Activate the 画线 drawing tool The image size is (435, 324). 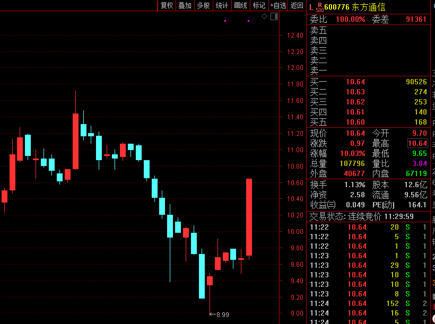click(x=240, y=5)
